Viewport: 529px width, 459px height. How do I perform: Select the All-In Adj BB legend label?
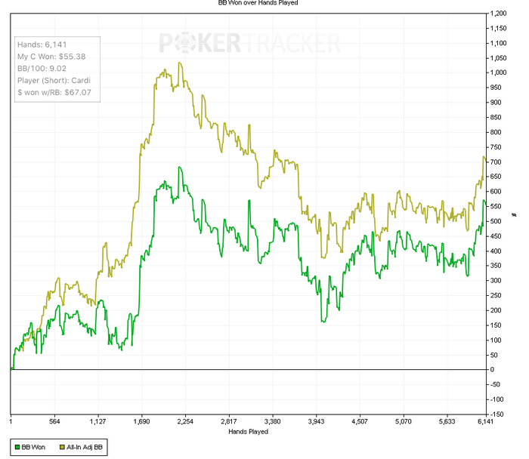[x=85, y=447]
